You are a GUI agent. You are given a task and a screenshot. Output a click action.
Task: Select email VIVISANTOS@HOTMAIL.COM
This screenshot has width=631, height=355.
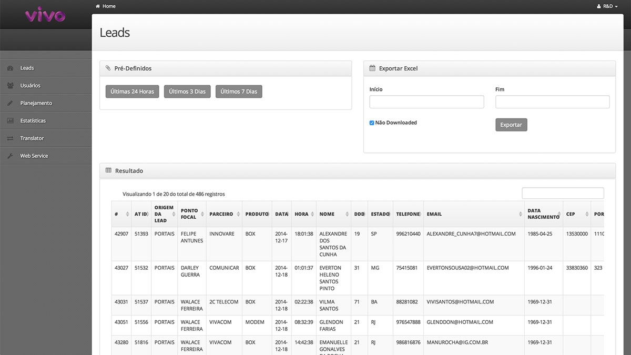pyautogui.click(x=460, y=302)
